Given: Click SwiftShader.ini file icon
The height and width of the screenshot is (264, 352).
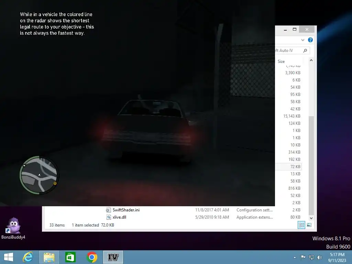Looking at the screenshot, I should [x=108, y=210].
